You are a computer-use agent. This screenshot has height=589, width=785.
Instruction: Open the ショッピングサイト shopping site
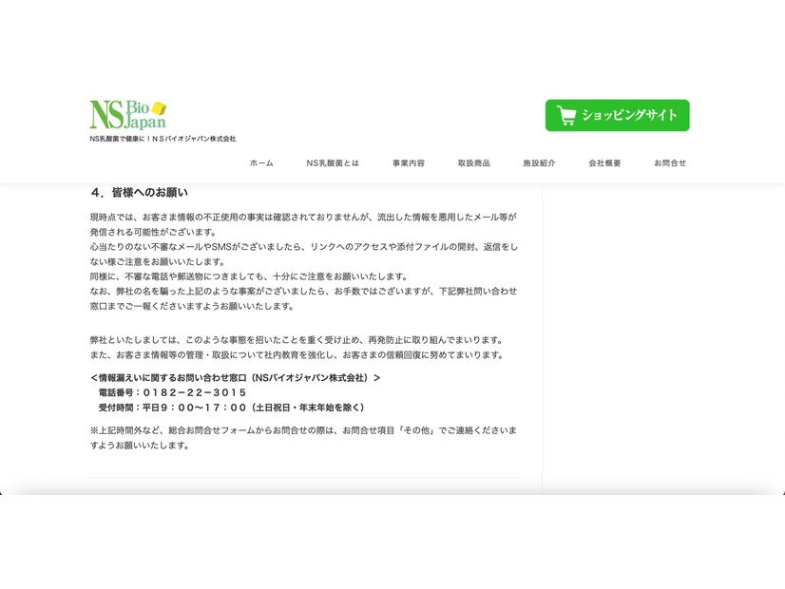click(x=616, y=115)
